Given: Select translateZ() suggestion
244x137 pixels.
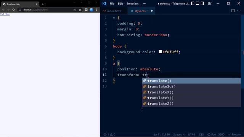Looking at the screenshot, I should coord(191,104).
